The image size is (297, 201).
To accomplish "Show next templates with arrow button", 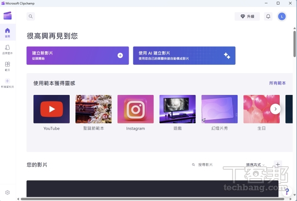I will tap(275, 109).
